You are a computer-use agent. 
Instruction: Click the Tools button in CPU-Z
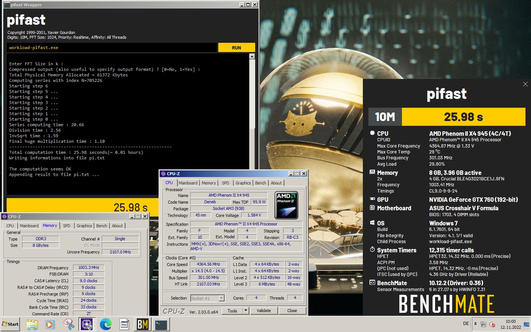(x=232, y=311)
